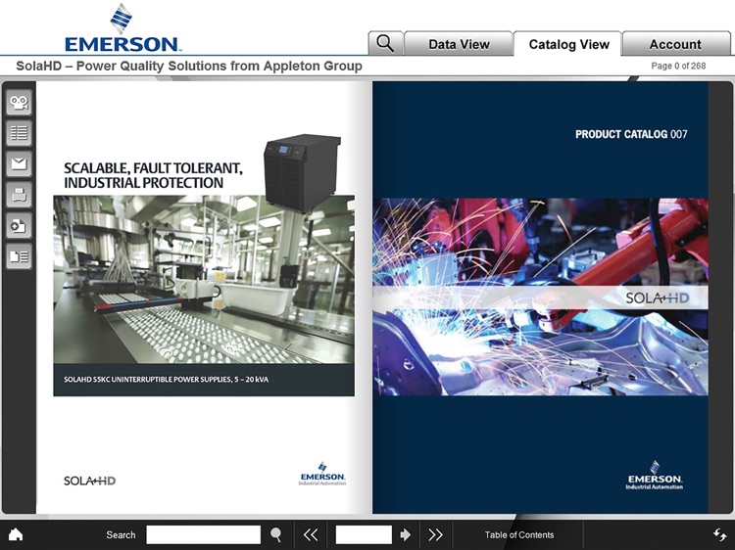This screenshot has width=735, height=550.
Task: Click the search pin icon beside search field
Action: pyautogui.click(x=276, y=534)
